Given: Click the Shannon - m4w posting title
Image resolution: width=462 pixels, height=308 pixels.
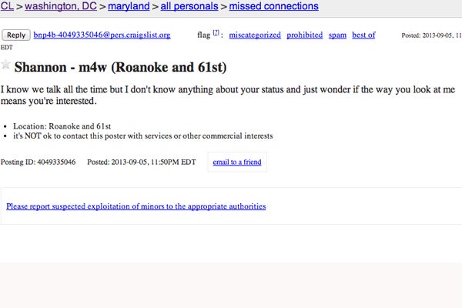Looking at the screenshot, I should (121, 66).
